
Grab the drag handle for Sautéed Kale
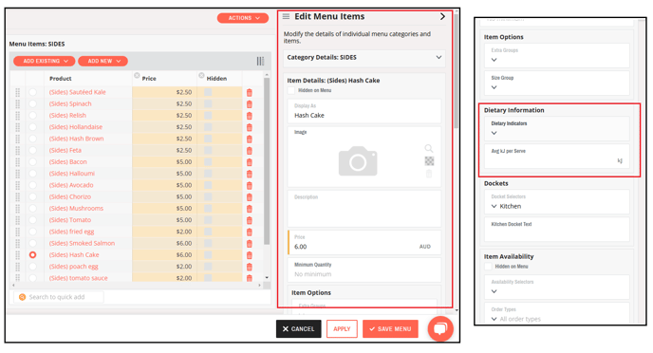[x=17, y=92]
